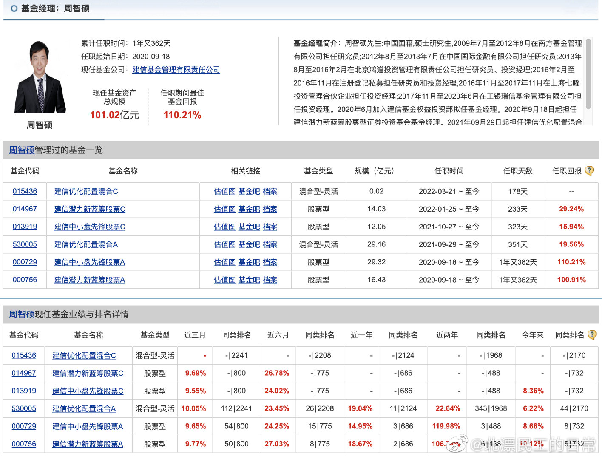
Task: Open fund manager 周智硕's portrait photo
Action: (40, 76)
